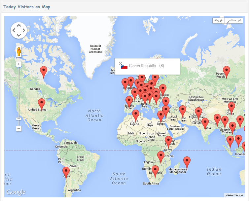249x201 pixels.
Task: Open the terms of use link (شروط الاستخدام)
Action: 234,195
